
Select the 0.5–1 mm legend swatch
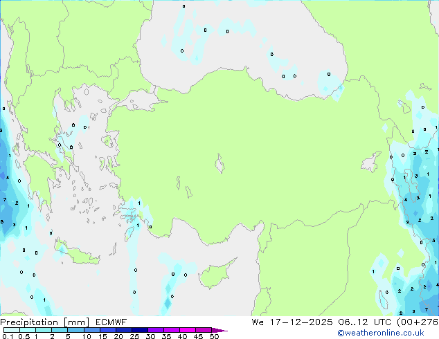(x=28, y=330)
